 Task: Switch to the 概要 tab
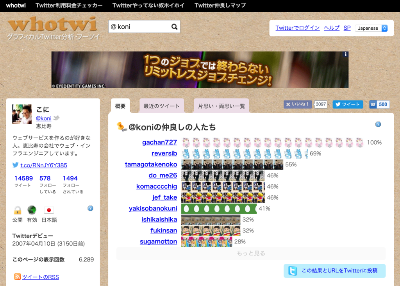(x=120, y=106)
